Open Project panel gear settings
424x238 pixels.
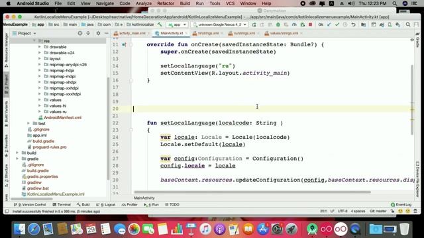tap(98, 33)
